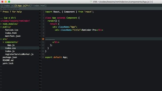Collapse the src folder arrow
The width and height of the screenshot is (162, 91).
click(x=1, y=39)
